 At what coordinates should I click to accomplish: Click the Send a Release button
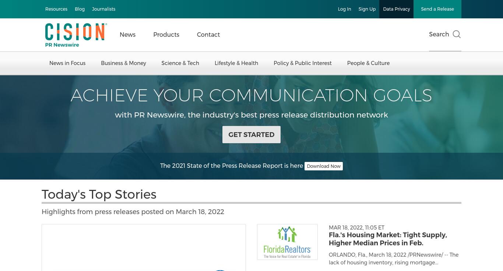(x=437, y=9)
